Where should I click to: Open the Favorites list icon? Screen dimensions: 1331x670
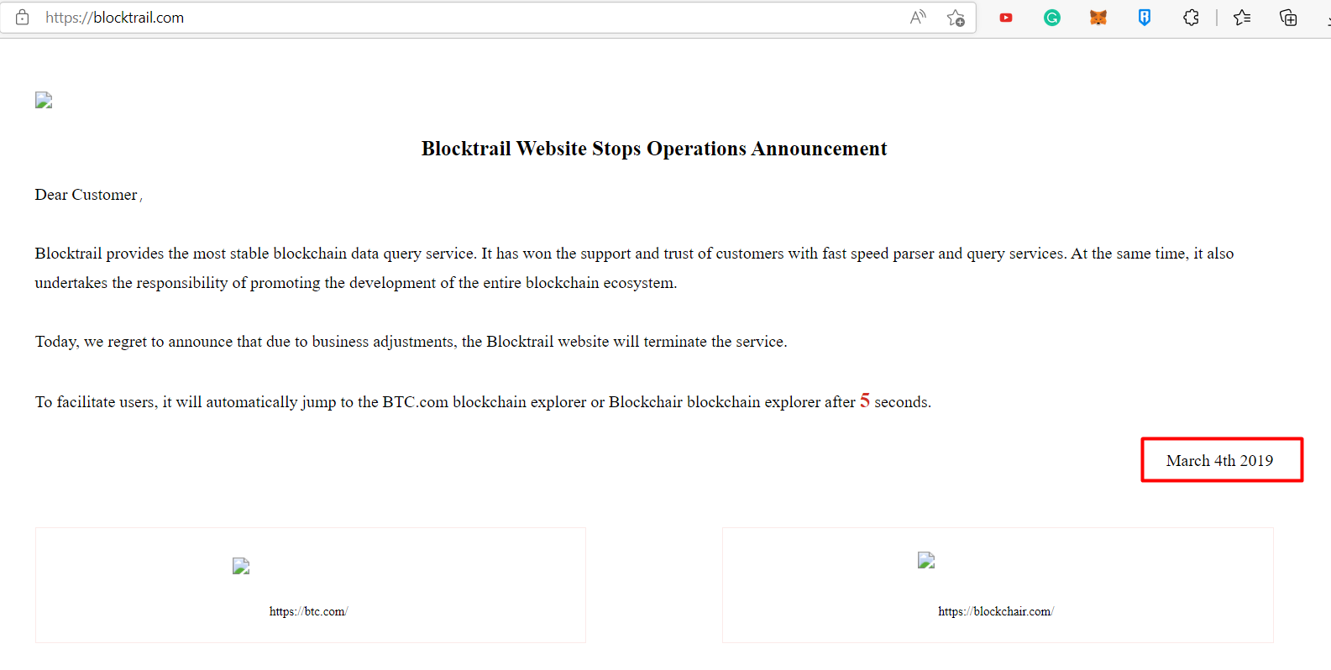pos(1242,18)
